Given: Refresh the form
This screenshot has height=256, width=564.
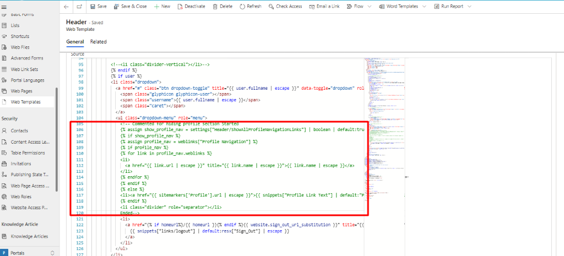Looking at the screenshot, I should pyautogui.click(x=251, y=7).
